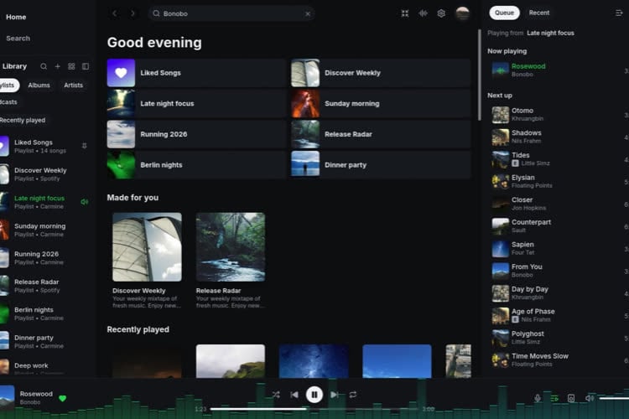Toggle the pin on Liked Songs
The height and width of the screenshot is (419, 629).
(x=84, y=146)
